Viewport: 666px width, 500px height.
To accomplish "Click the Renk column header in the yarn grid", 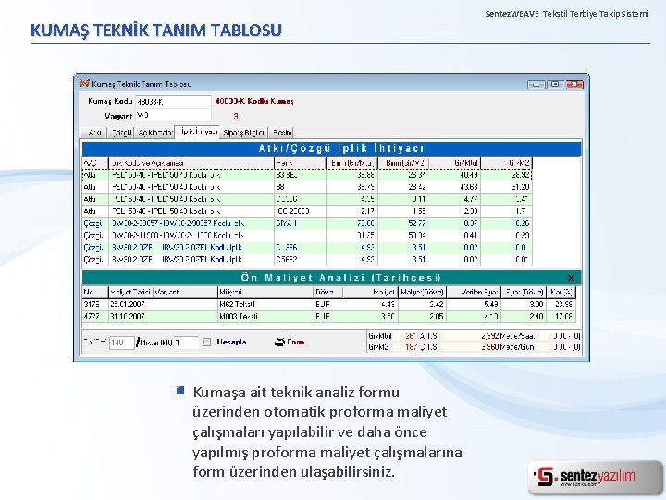I will (x=300, y=163).
